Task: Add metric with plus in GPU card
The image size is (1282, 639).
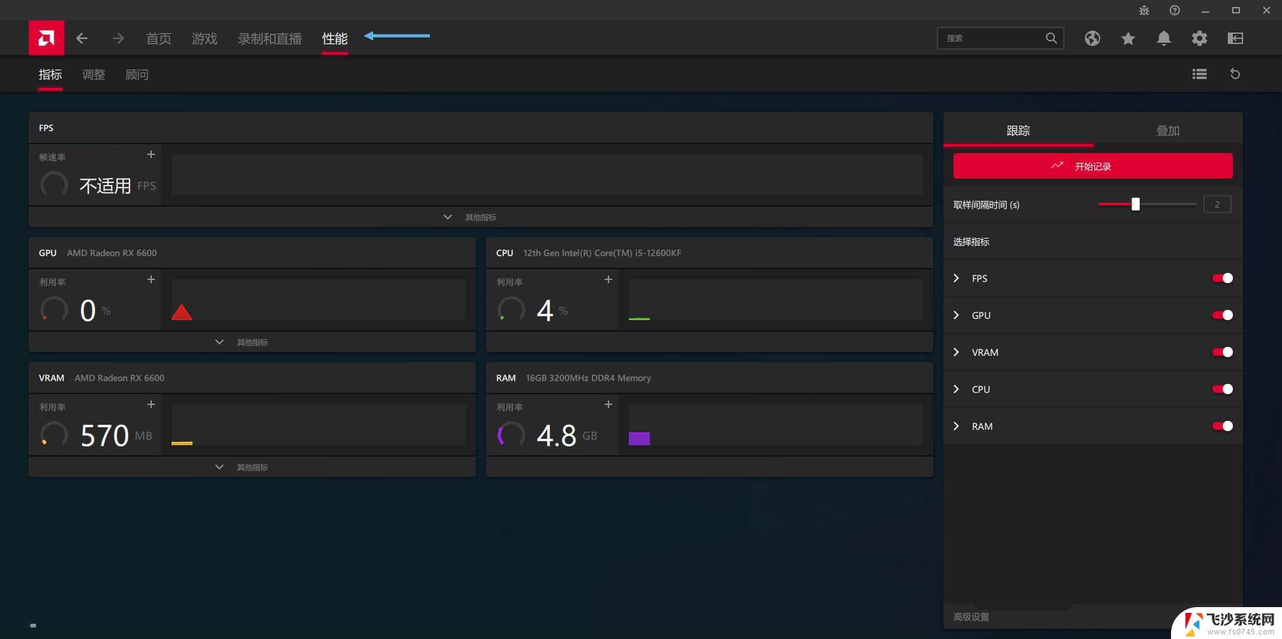Action: pyautogui.click(x=151, y=279)
